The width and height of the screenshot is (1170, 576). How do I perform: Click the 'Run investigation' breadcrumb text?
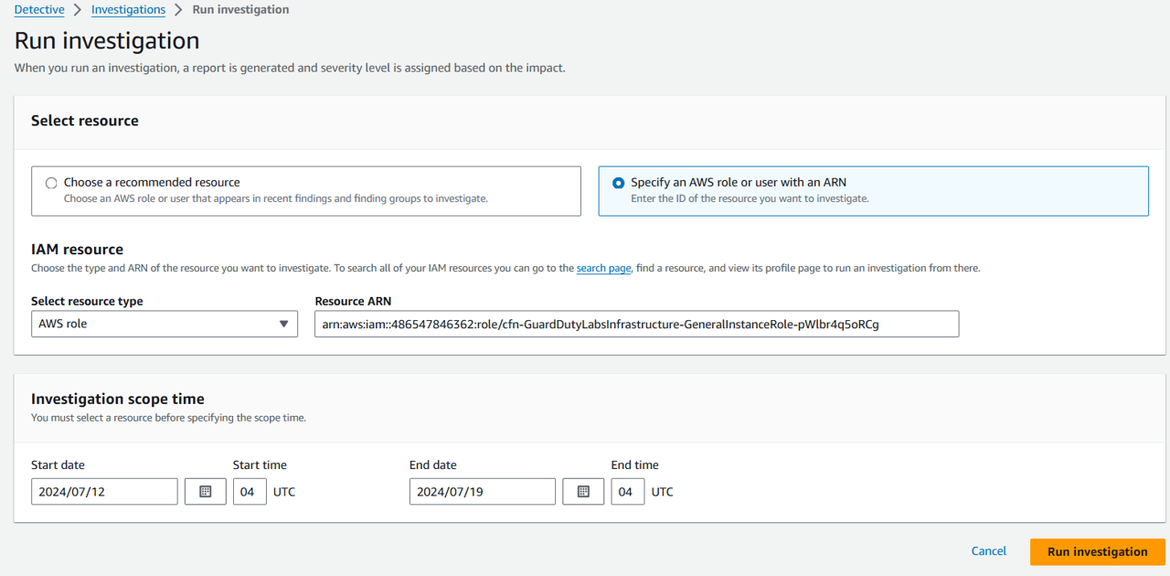(x=240, y=9)
